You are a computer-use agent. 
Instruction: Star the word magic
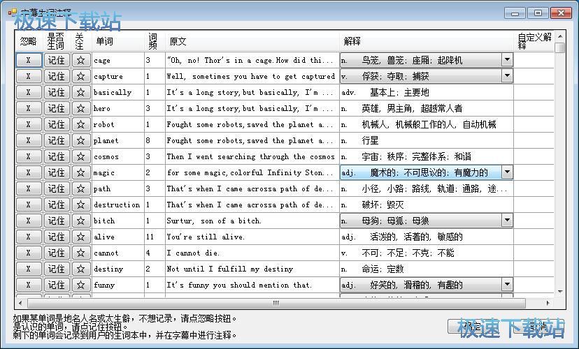pos(81,172)
